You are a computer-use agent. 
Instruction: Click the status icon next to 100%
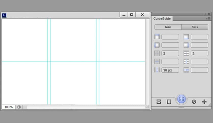(19, 107)
